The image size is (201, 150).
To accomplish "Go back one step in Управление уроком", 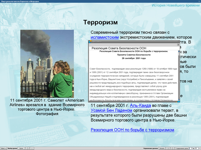I will pos(169,148).
